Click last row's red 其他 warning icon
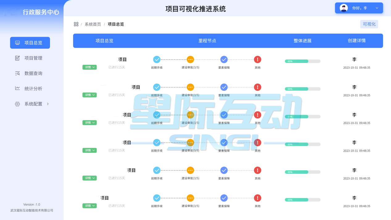The image size is (391, 220). coord(257,198)
